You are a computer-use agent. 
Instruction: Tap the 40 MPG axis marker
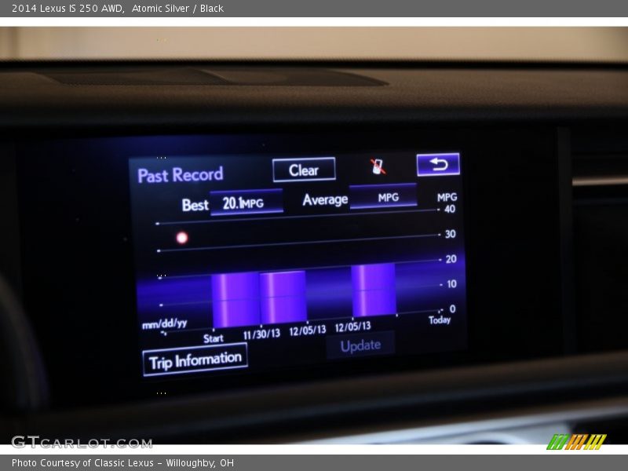point(450,209)
